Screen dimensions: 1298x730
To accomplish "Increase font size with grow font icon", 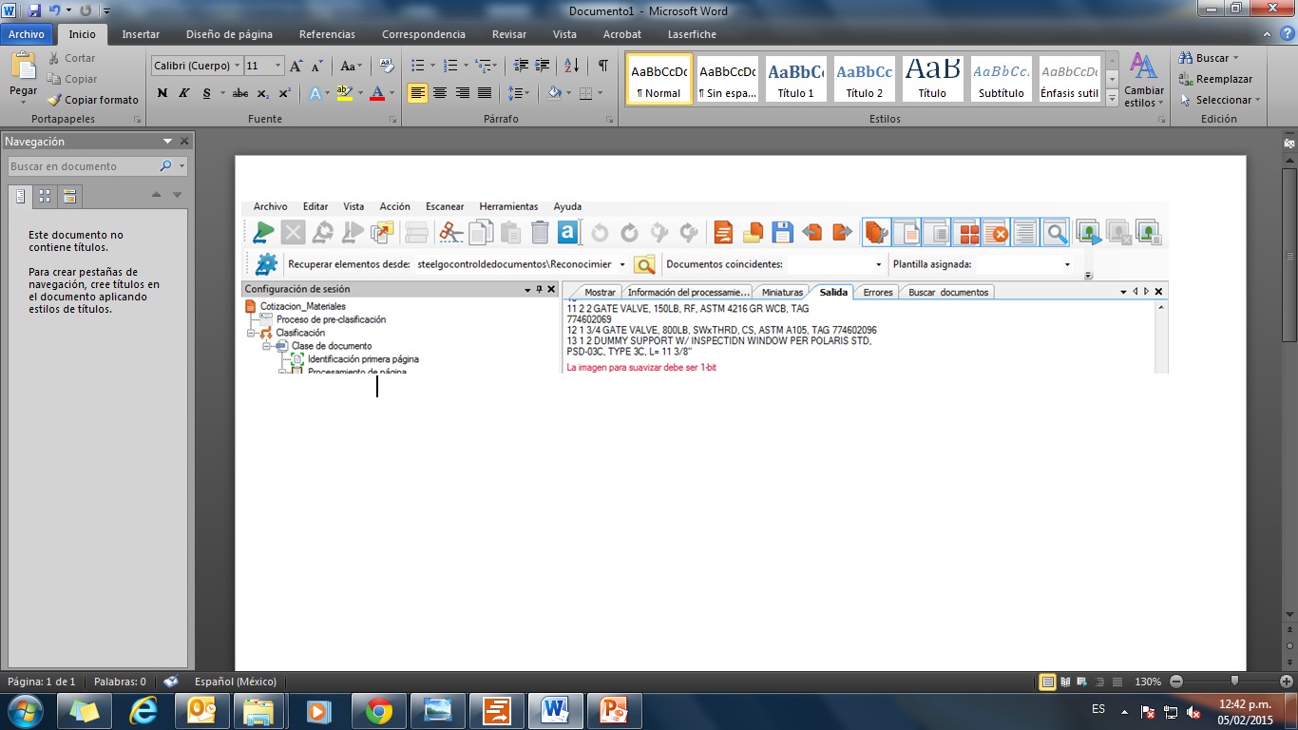I will pyautogui.click(x=296, y=66).
